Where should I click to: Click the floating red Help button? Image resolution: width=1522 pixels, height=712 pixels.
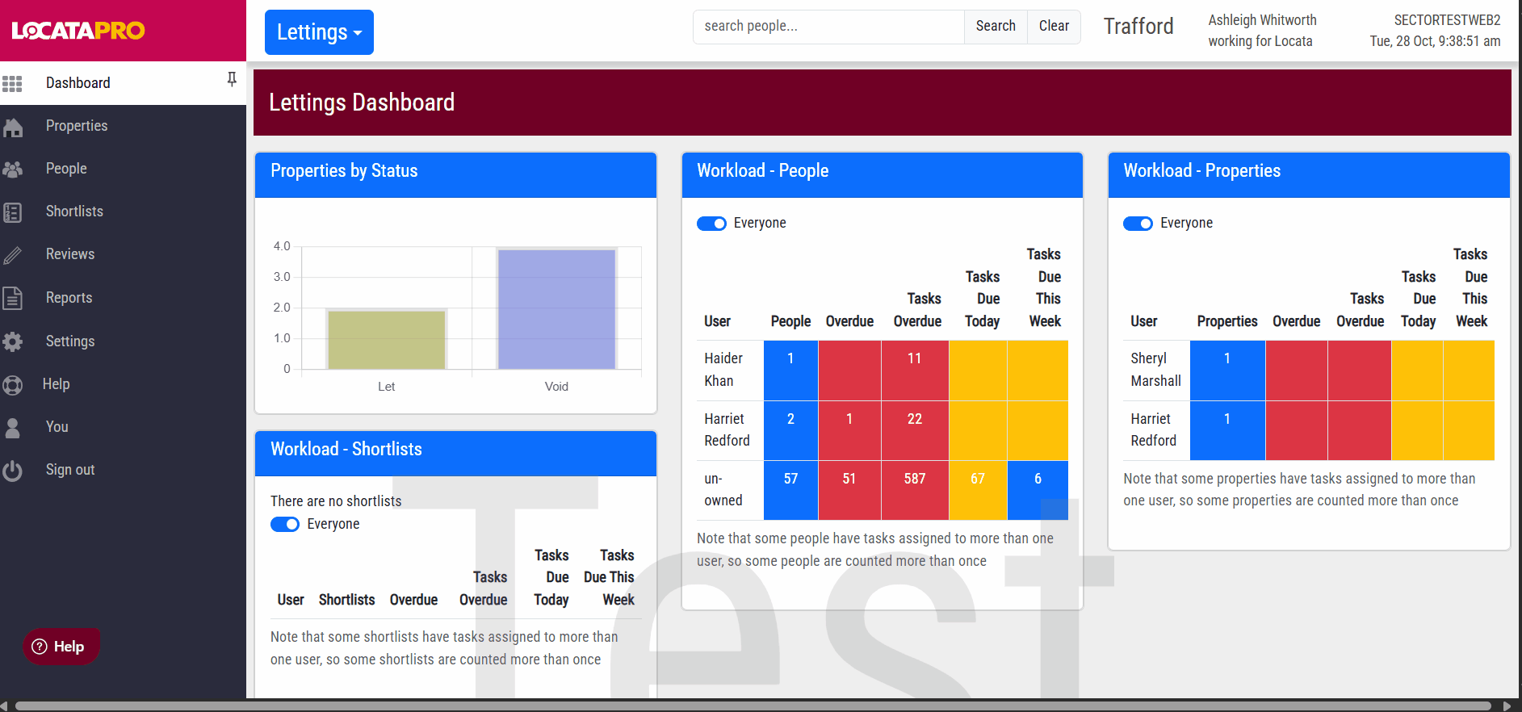[61, 647]
